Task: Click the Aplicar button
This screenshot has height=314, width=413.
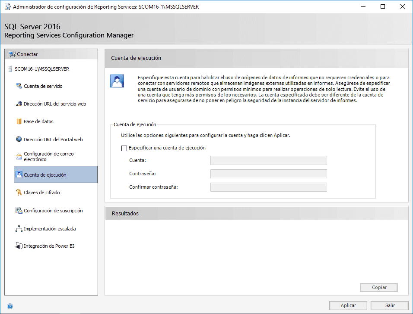Action: pyautogui.click(x=348, y=305)
